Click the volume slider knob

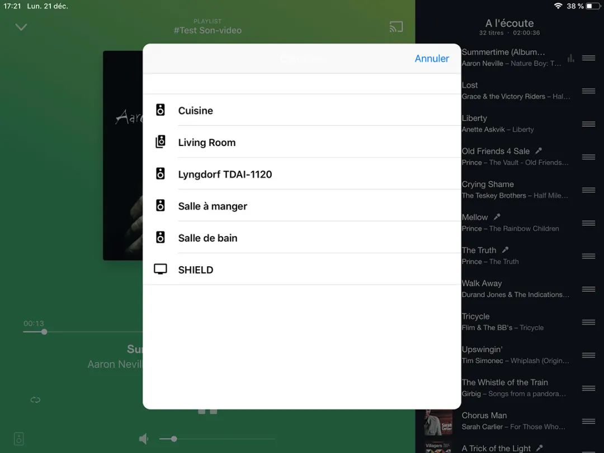(174, 439)
